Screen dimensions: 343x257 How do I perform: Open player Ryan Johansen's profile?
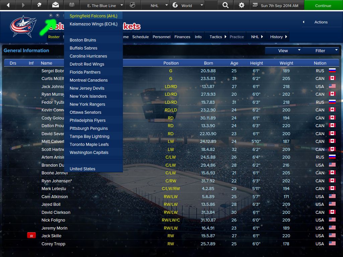coord(57,181)
